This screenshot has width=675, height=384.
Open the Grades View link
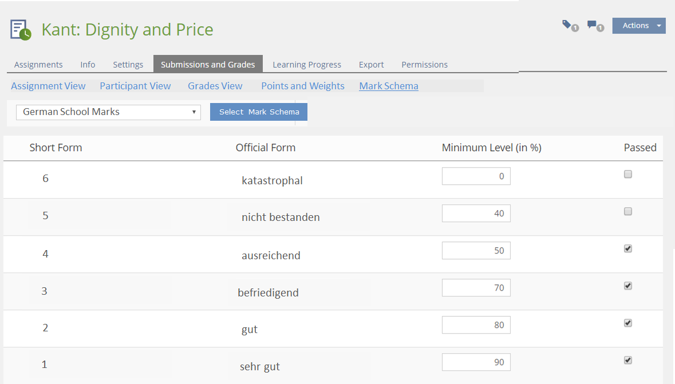point(215,86)
